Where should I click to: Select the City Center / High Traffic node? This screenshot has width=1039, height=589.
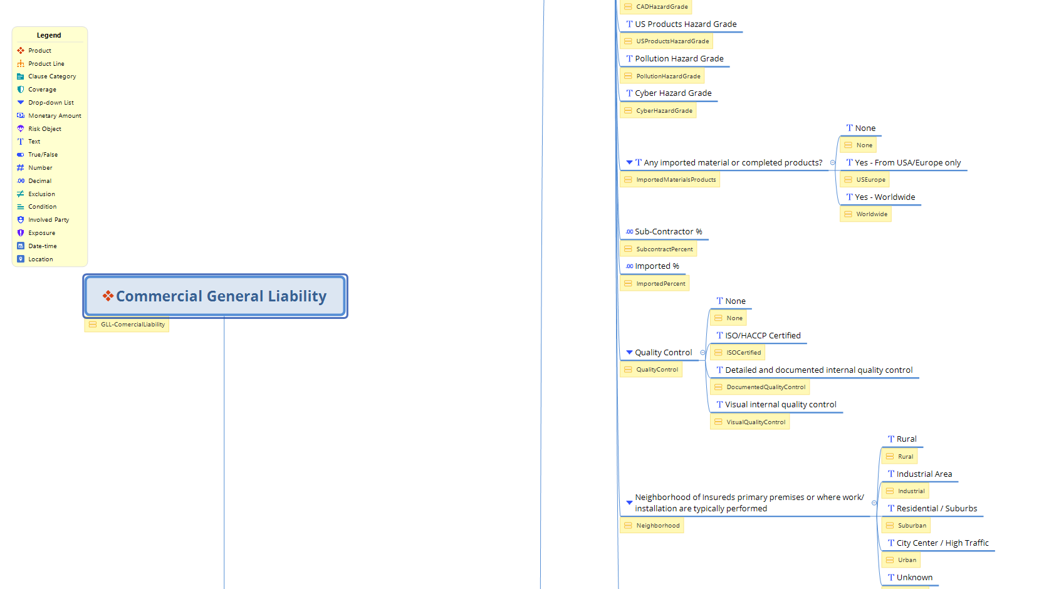942,543
